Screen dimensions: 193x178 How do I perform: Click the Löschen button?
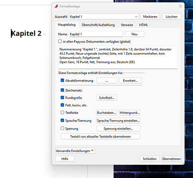pos(172,17)
